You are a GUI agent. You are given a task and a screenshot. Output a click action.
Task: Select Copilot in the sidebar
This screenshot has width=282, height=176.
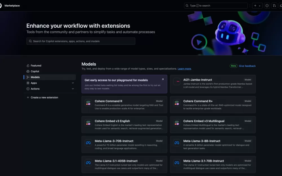(50, 71)
